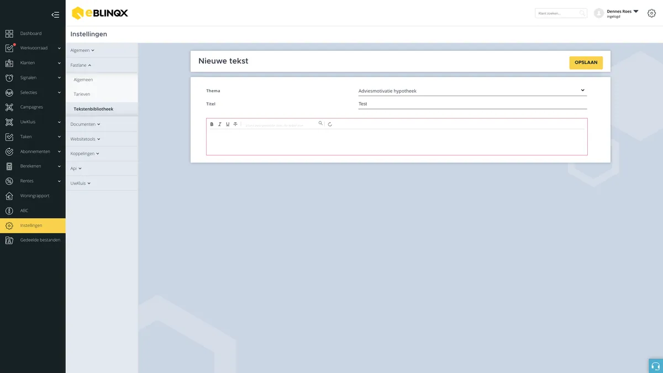This screenshot has width=663, height=373.
Task: Click the Signalen alarm clock icon
Action: tap(9, 78)
